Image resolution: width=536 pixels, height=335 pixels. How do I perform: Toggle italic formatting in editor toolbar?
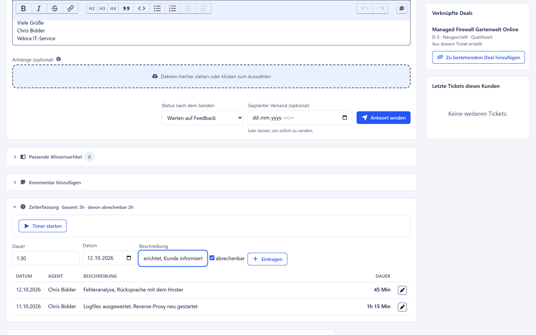tap(39, 9)
